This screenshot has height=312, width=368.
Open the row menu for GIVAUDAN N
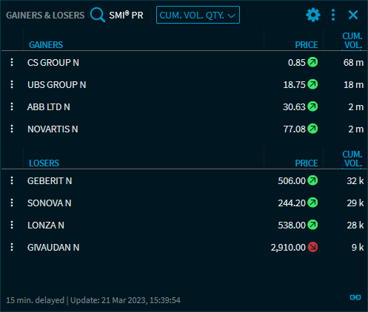[x=12, y=247]
